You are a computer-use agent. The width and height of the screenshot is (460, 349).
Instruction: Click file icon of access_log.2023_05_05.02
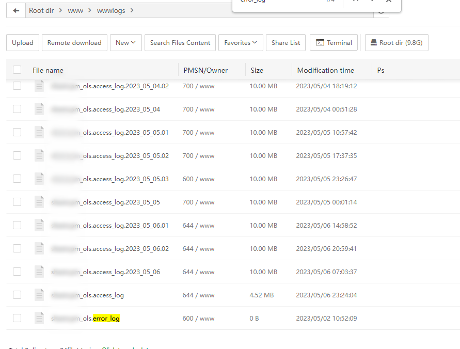pyautogui.click(x=39, y=155)
